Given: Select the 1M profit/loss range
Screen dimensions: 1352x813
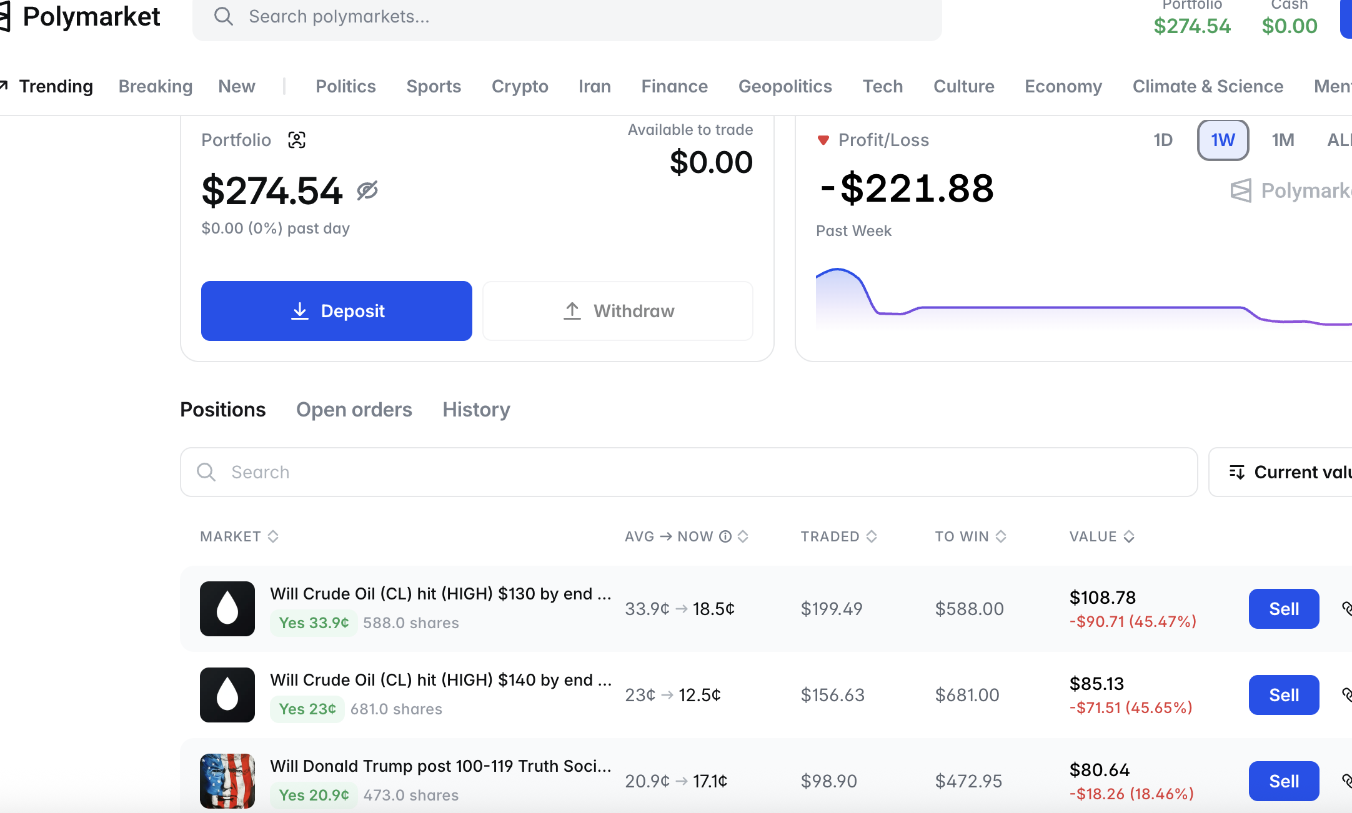Looking at the screenshot, I should [x=1283, y=140].
